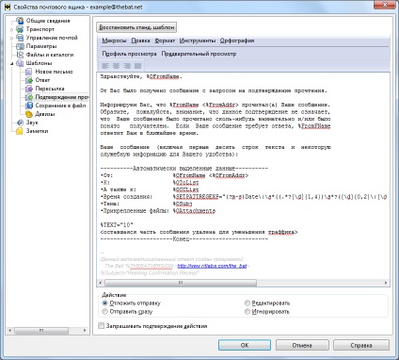Select the Пересылка template icon
This screenshot has height=360, width=399.
[29, 89]
